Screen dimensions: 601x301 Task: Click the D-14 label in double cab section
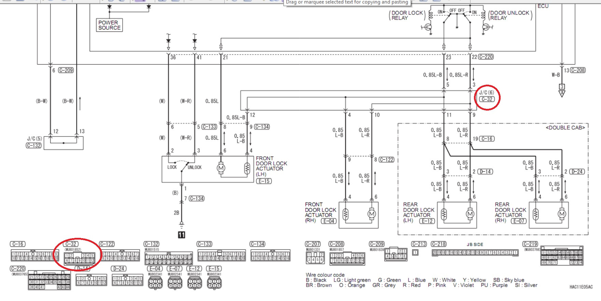coord(485,171)
